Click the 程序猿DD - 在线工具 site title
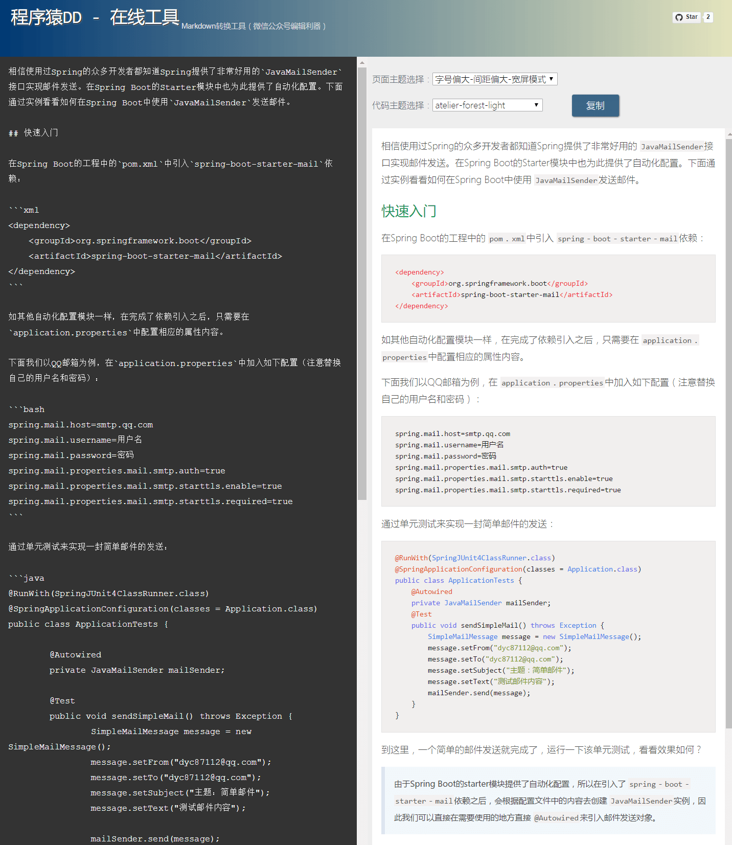Screen dimensions: 732x845 pos(95,17)
